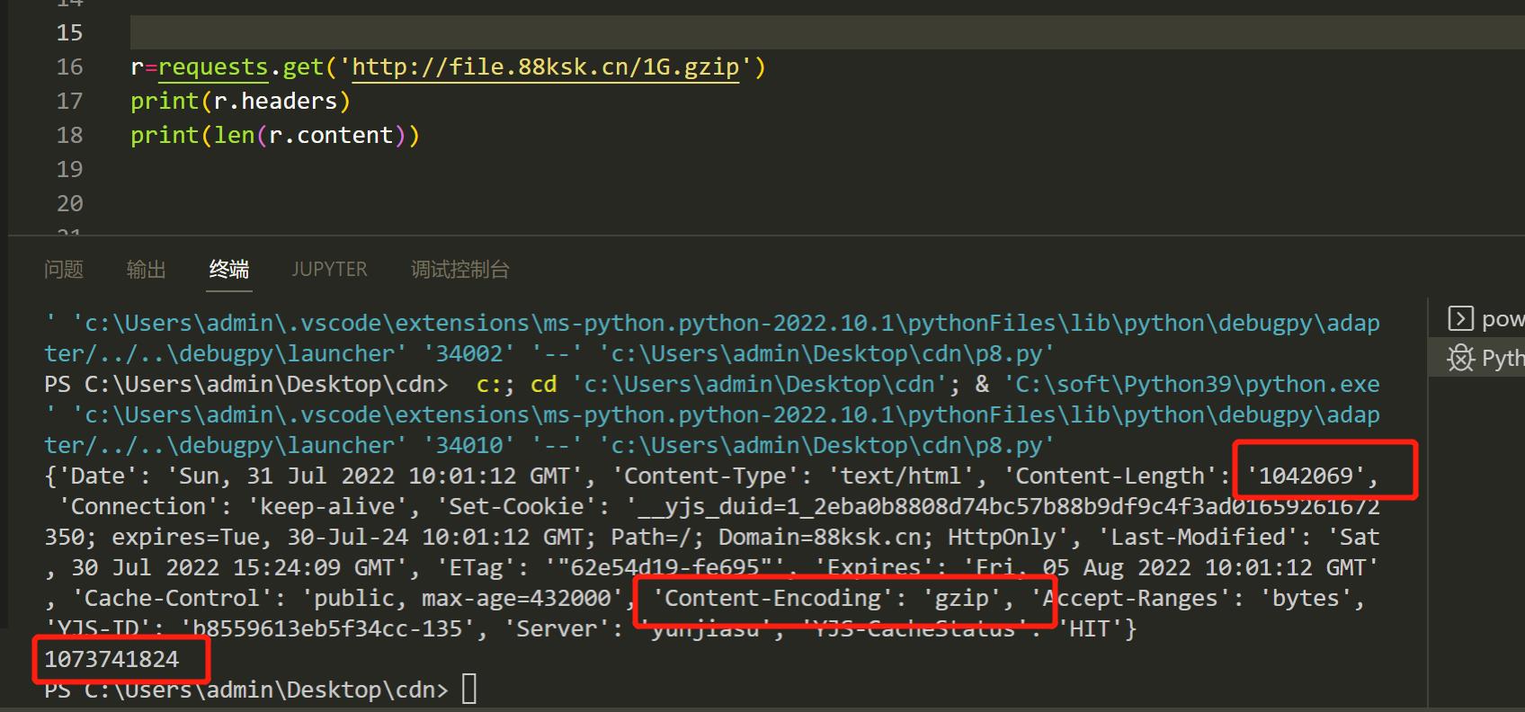Click line number 18 in the gutter
The width and height of the screenshot is (1525, 712).
coord(69,135)
